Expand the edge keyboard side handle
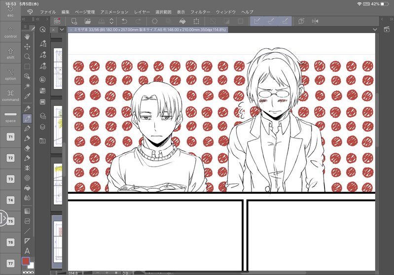The width and height of the screenshot is (394, 275). [x=3, y=218]
